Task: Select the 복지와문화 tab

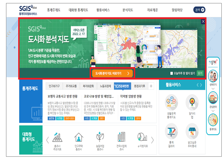Action: (x=88, y=86)
